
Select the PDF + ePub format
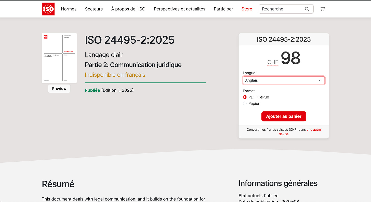(245, 97)
